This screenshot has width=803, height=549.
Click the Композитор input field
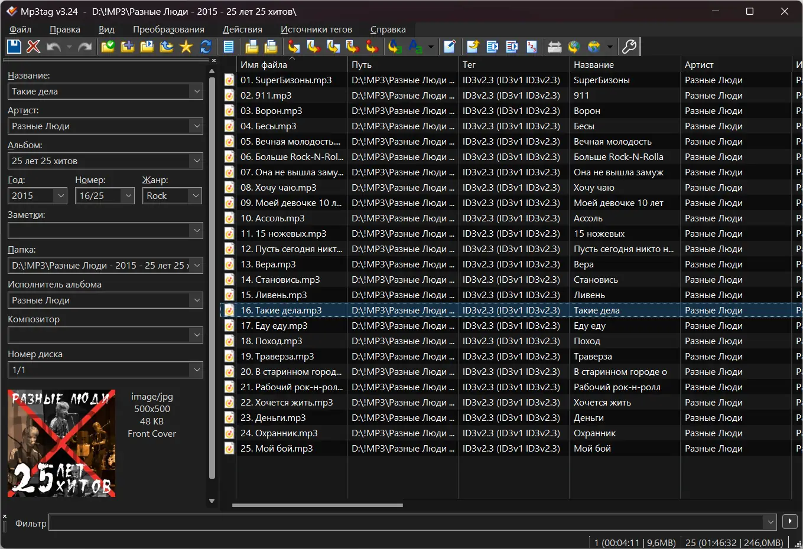[x=99, y=335]
